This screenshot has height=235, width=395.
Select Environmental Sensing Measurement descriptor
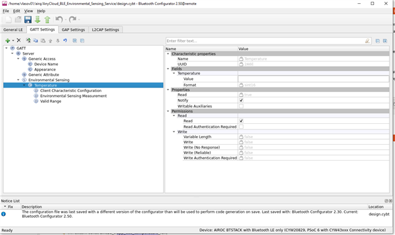73,96
